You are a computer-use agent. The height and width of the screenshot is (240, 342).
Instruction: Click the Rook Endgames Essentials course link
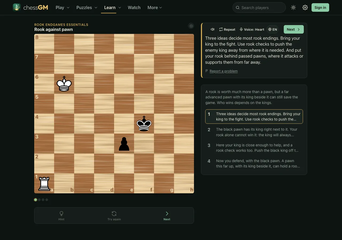[61, 25]
